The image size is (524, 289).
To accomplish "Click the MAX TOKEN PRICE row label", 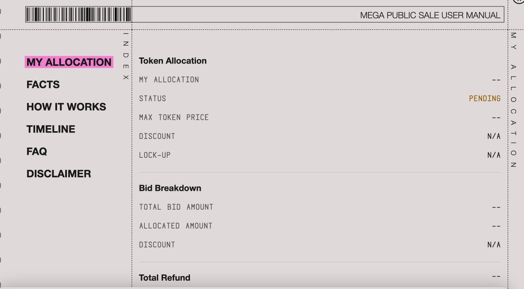I will [174, 117].
